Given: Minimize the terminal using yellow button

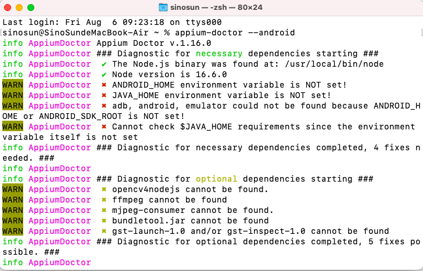Looking at the screenshot, I should (x=19, y=8).
